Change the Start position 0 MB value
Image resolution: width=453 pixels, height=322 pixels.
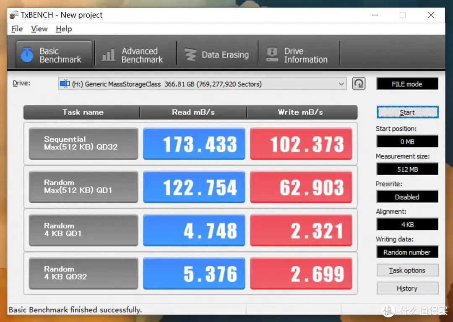[407, 142]
